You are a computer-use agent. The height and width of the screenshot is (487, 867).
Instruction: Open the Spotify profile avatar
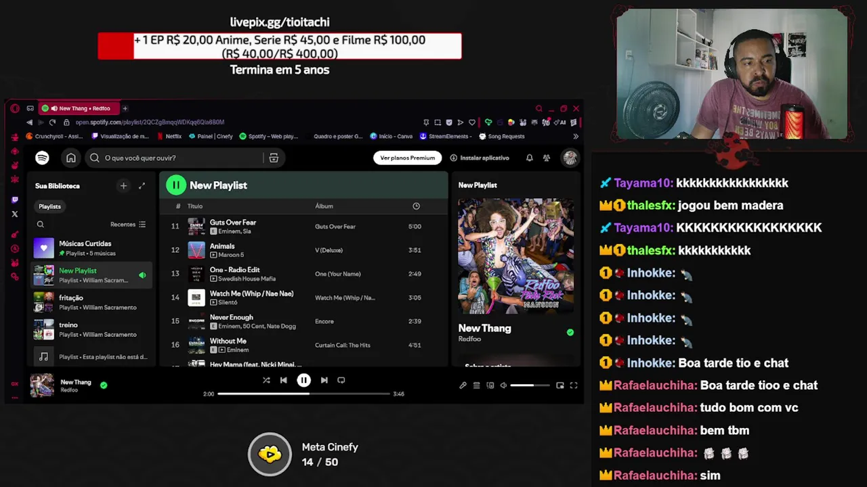570,158
